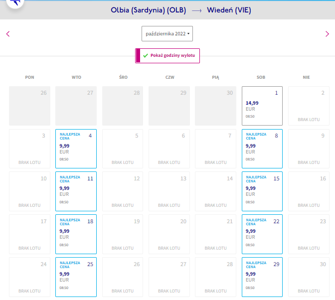Click October 17 cell marked BRAK LOTU
The height and width of the screenshot is (300, 335).
(x=29, y=234)
